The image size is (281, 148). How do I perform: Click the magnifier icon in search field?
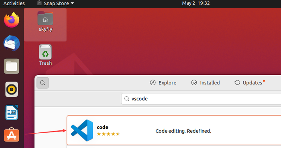[x=127, y=99]
